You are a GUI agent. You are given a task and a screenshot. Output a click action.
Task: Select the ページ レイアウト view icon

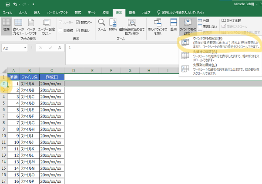point(31,26)
